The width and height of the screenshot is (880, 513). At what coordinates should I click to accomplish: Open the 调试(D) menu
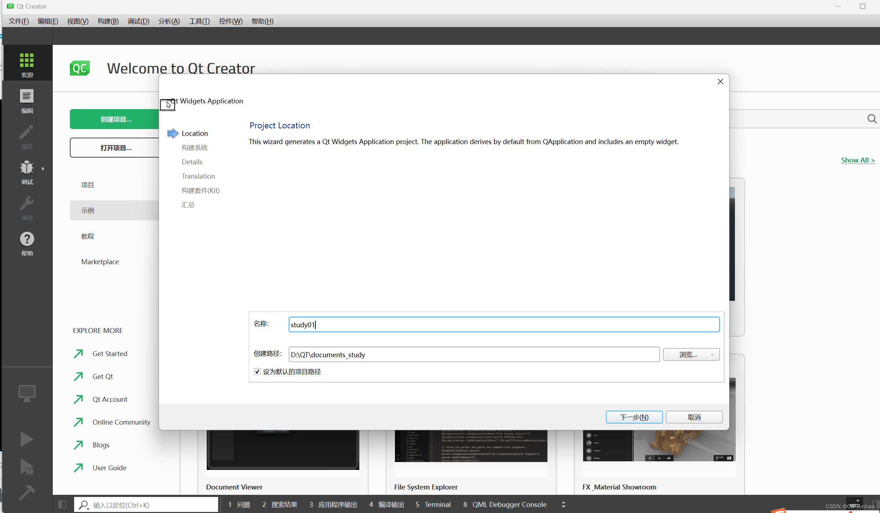136,21
